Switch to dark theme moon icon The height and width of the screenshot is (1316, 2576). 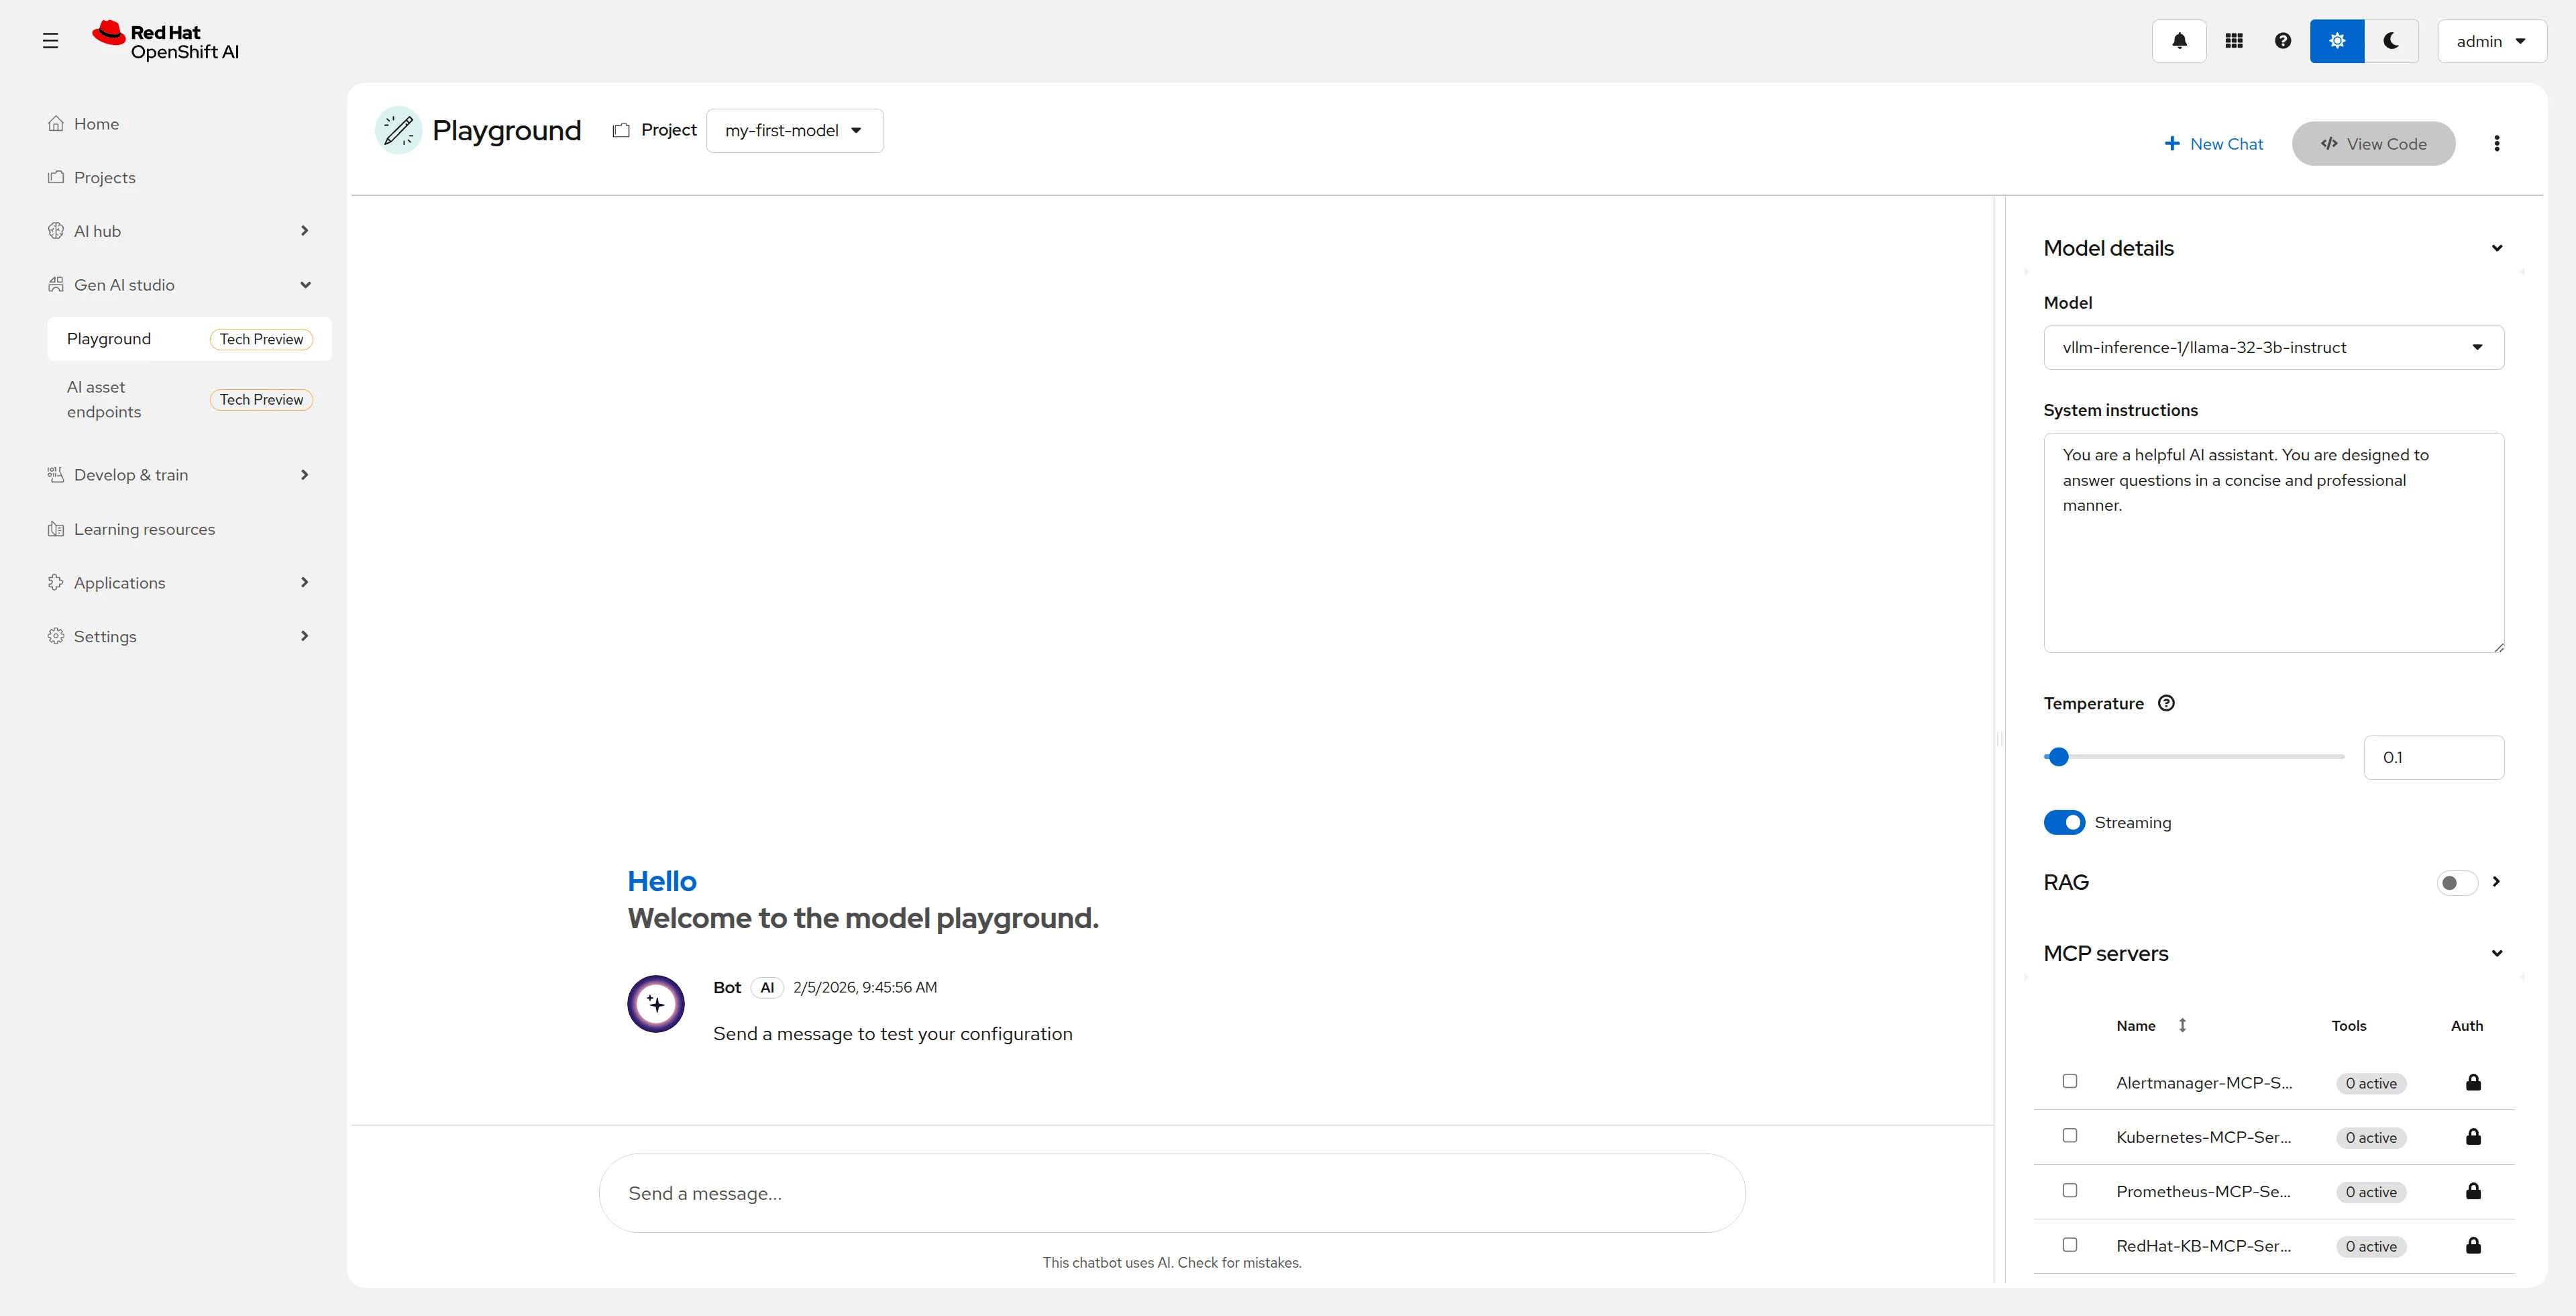tap(2391, 41)
